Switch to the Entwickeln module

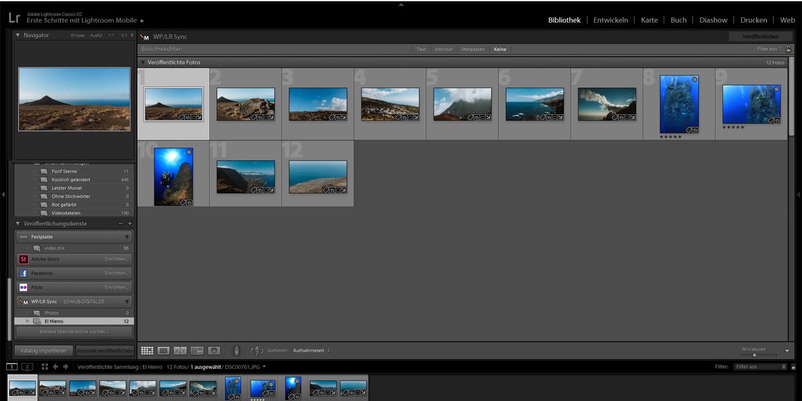(610, 19)
